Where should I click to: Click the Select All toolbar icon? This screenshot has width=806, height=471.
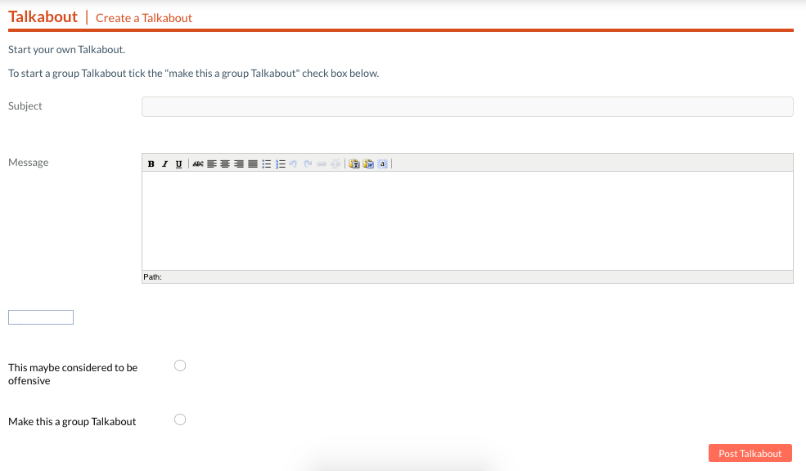click(382, 164)
